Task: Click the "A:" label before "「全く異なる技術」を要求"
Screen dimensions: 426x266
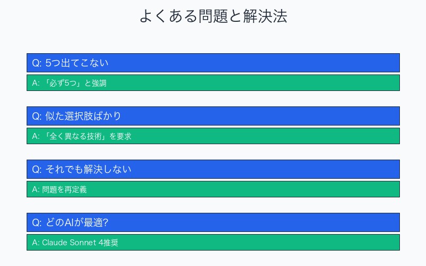Action: (36, 136)
